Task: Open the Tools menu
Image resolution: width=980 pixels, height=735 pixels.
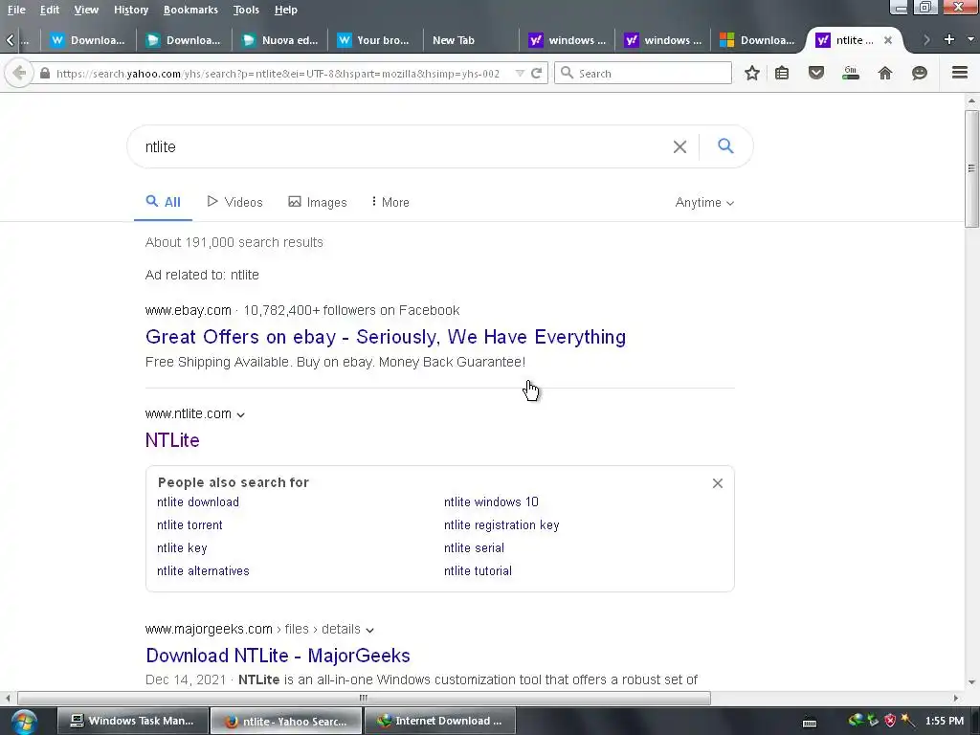Action: coord(246,10)
